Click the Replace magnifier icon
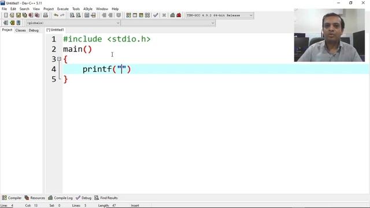 point(79,16)
